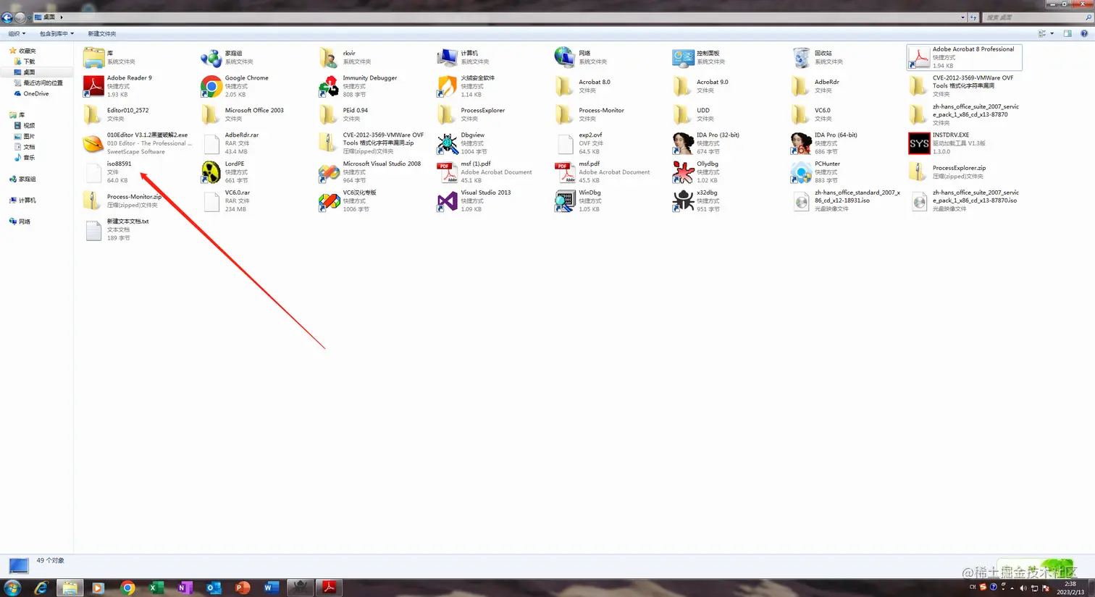Select the exp2.ovf file name
Viewport: 1095px width, 597px height.
590,135
